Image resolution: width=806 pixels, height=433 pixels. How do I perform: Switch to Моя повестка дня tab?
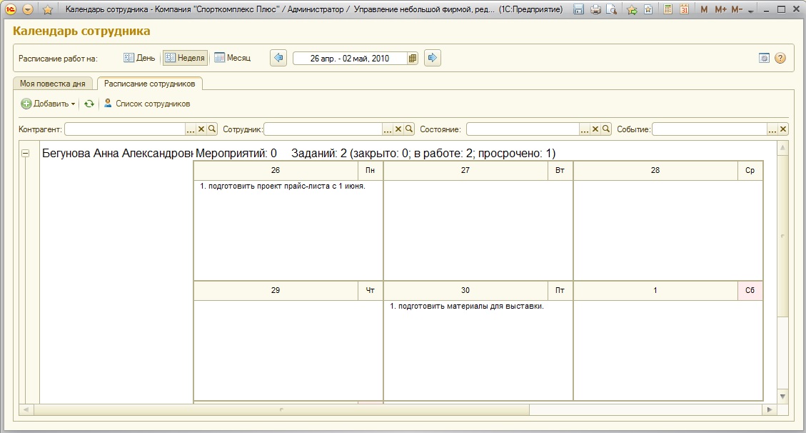click(x=53, y=84)
